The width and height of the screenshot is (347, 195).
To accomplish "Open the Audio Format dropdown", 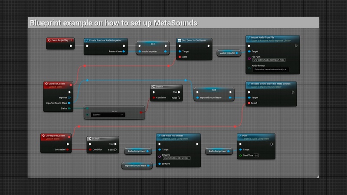I will click(x=271, y=69).
